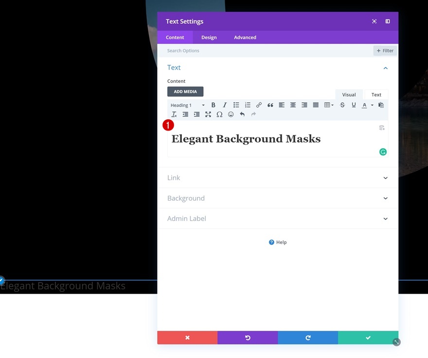Snap the modal to the sidebar

(x=388, y=21)
